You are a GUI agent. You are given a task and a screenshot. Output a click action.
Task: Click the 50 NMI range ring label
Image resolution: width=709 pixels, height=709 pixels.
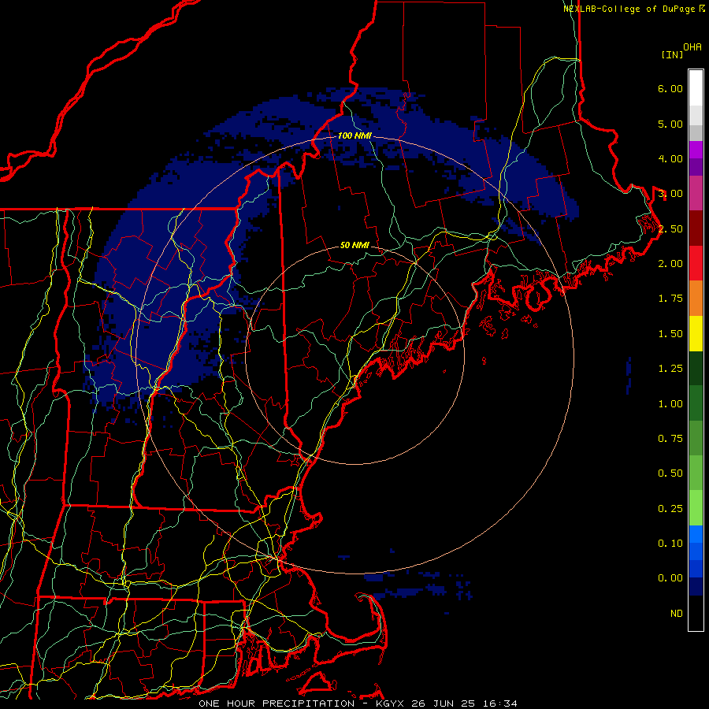(x=354, y=246)
